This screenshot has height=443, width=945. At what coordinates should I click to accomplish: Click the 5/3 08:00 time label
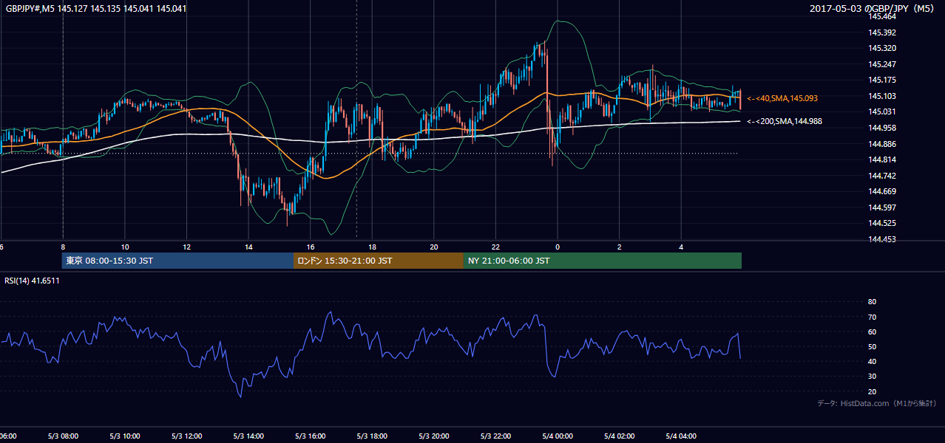pyautogui.click(x=63, y=436)
